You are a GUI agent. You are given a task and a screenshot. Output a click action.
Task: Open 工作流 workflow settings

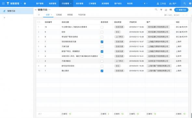[x=161, y=4]
